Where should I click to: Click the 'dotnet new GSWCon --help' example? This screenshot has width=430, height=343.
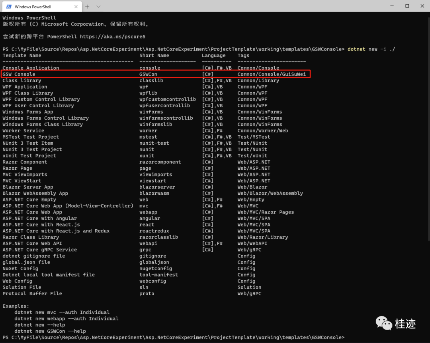[50, 331]
